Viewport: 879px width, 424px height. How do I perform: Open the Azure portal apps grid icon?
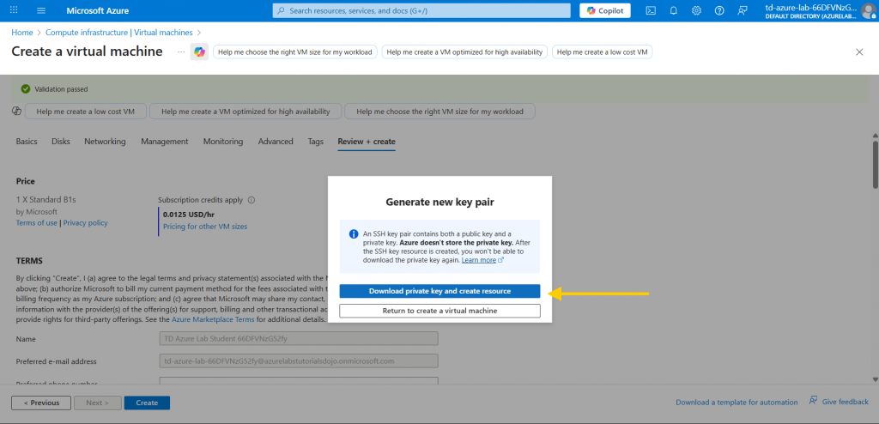coord(14,10)
